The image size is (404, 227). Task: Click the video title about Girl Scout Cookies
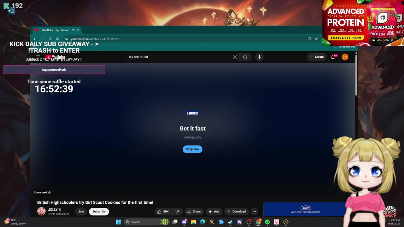coord(95,202)
